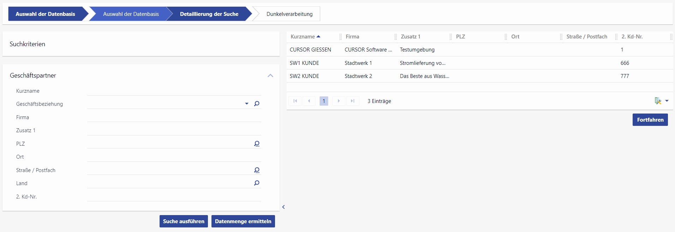Collapse the search criteria side panel
The height and width of the screenshot is (232, 675).
pos(283,207)
